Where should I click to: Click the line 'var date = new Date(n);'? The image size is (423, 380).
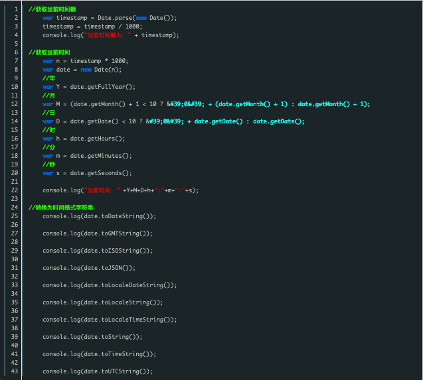(x=82, y=70)
